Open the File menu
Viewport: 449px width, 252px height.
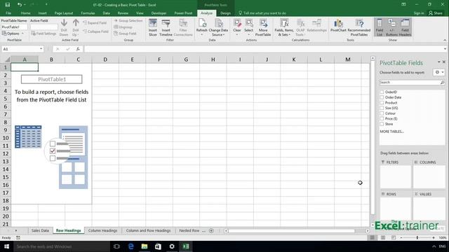(x=8, y=13)
